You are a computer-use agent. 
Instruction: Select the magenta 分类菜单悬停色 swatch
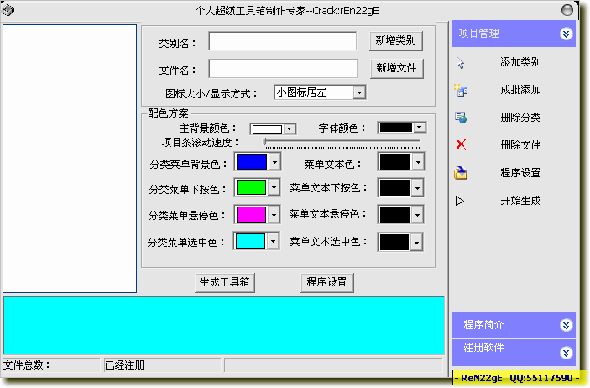[251, 215]
